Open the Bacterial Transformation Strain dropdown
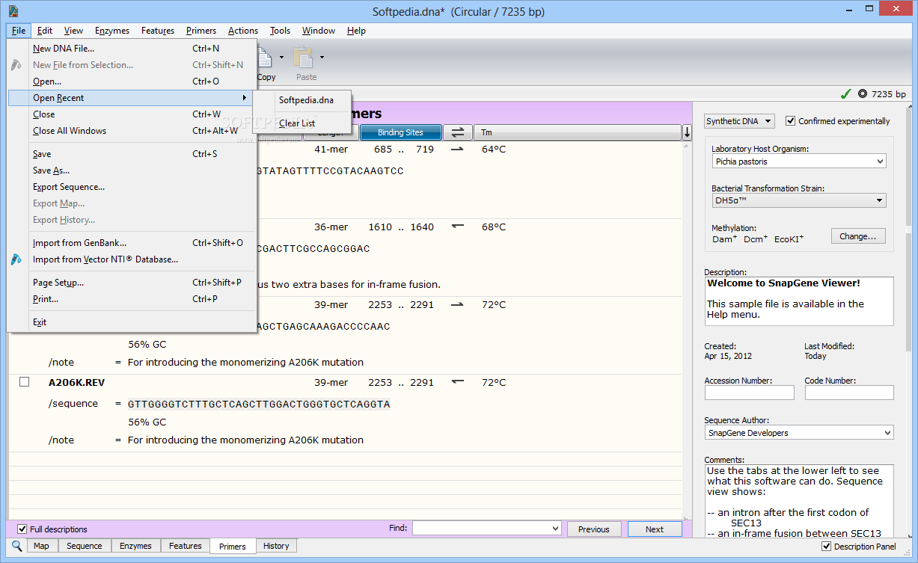This screenshot has width=918, height=563. pyautogui.click(x=798, y=200)
